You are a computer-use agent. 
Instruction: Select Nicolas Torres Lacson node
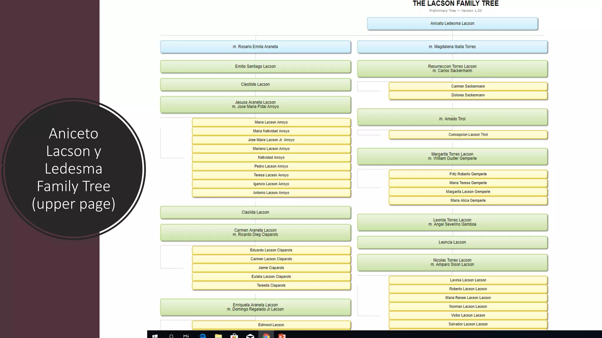coord(452,262)
